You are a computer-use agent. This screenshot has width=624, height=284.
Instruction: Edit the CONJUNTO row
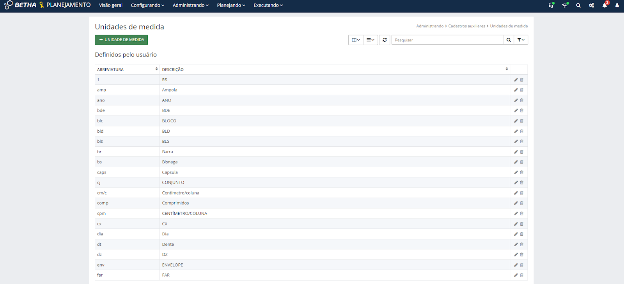(x=516, y=182)
